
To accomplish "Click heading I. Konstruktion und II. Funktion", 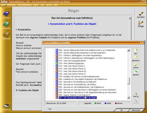I will point(72,24).
